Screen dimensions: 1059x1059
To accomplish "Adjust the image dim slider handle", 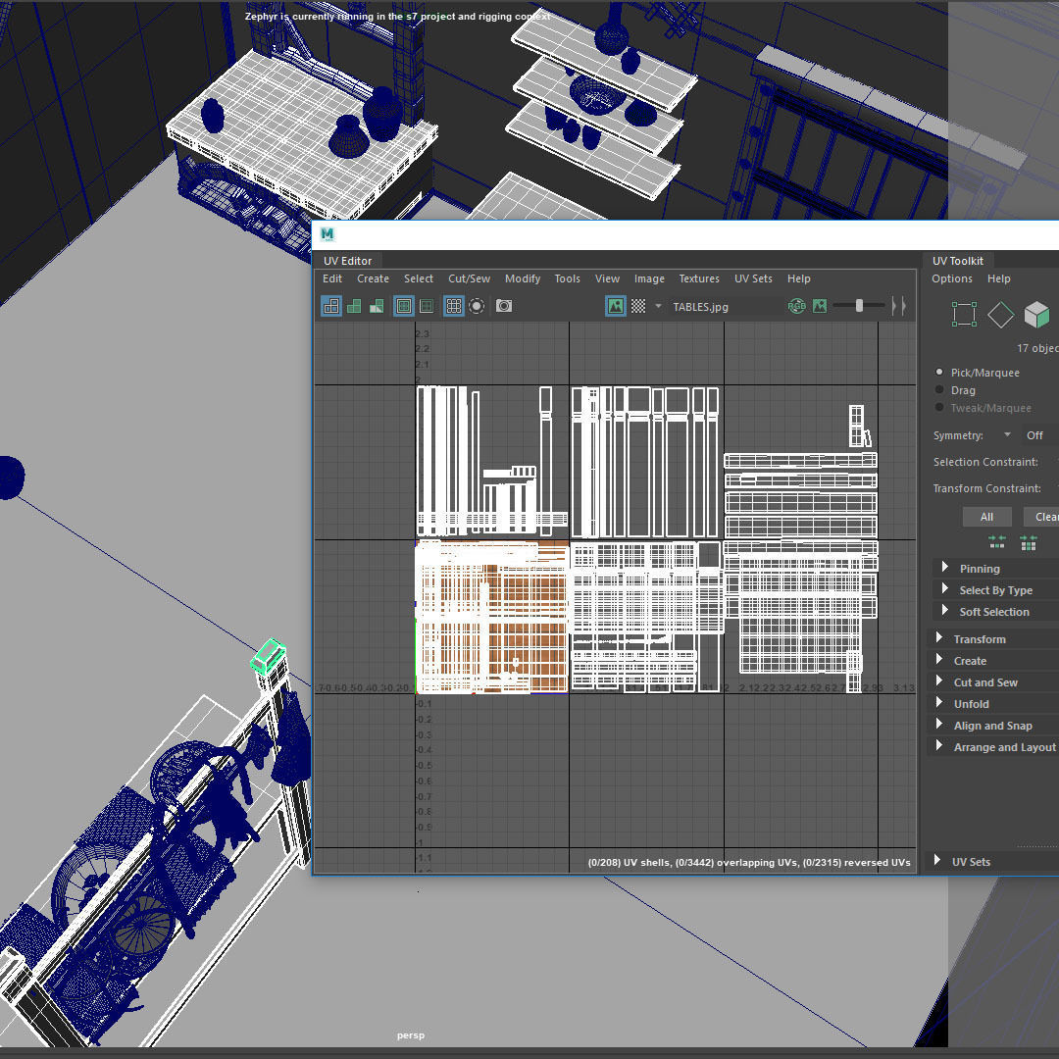I will [x=859, y=306].
